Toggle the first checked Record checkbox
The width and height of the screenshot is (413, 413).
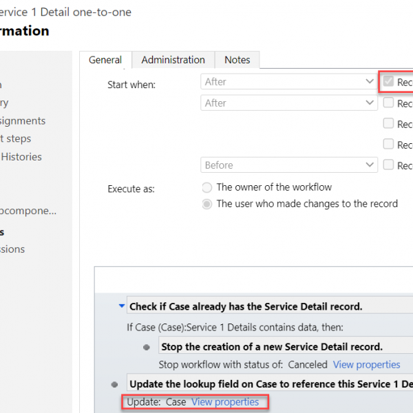388,82
